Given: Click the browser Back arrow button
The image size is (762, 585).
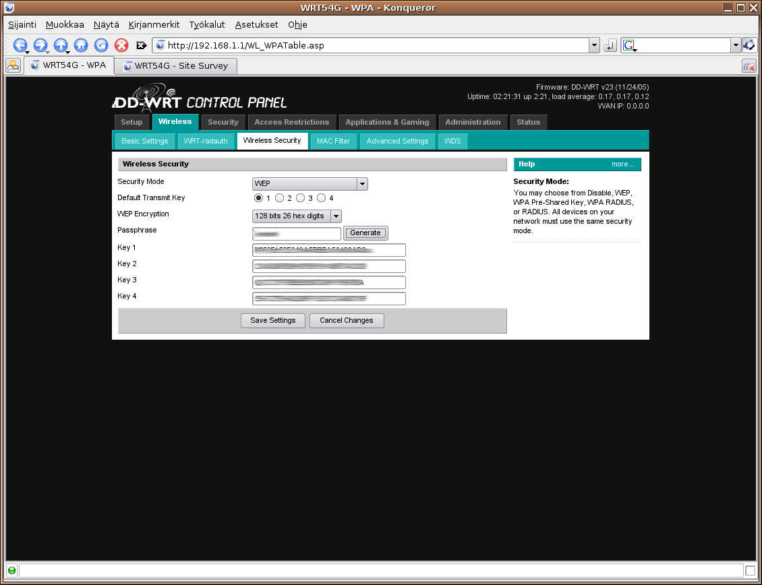Looking at the screenshot, I should pyautogui.click(x=20, y=45).
